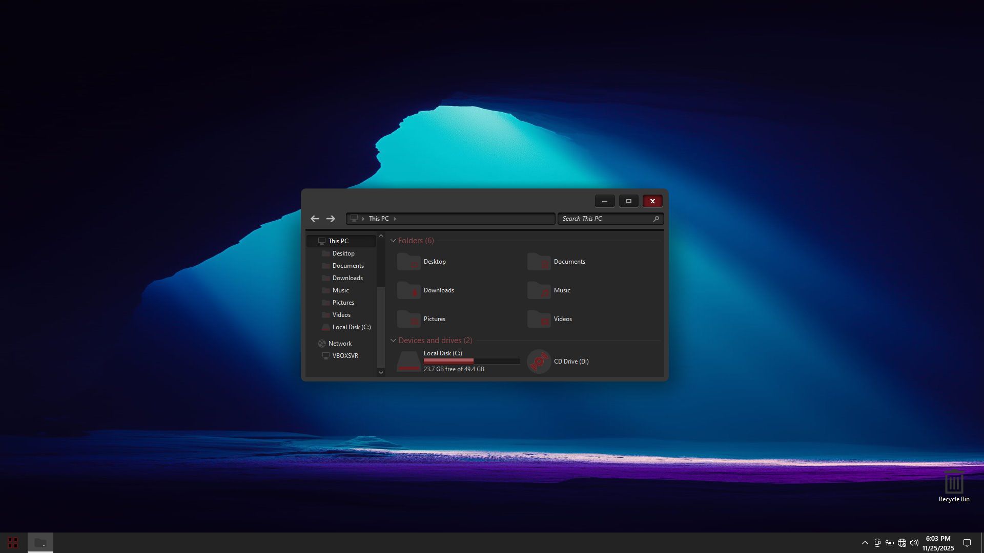The image size is (984, 553).
Task: Collapse the Devices and drives group
Action: (393, 341)
